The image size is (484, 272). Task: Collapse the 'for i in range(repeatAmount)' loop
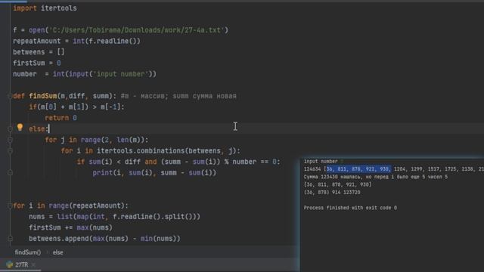point(10,206)
